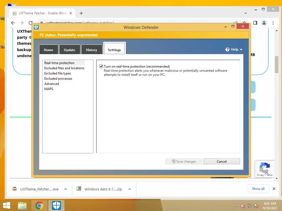Viewport: 282px width, 211px height.
Task: Click Chrome forward navigation arrow
Action: pyautogui.click(x=22, y=23)
